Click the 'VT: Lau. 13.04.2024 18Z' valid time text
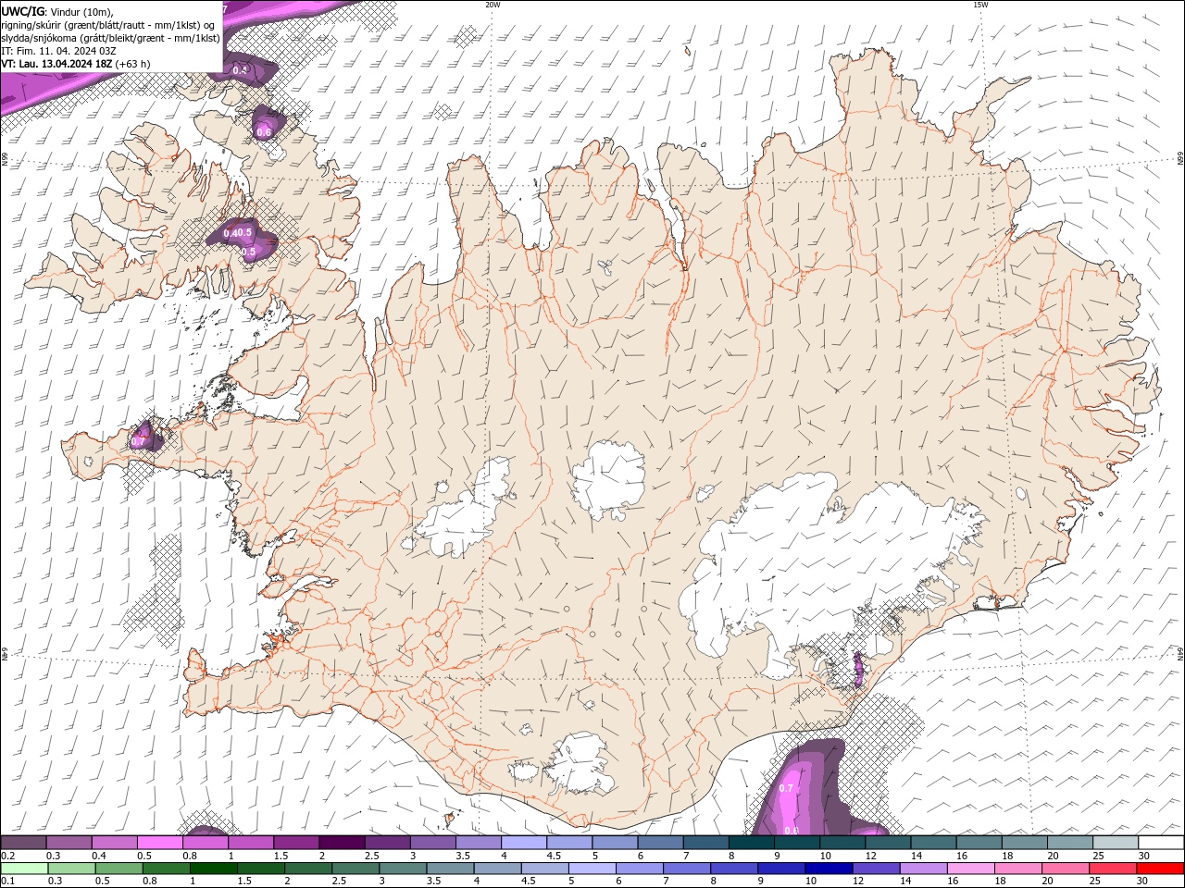The height and width of the screenshot is (888, 1185). (x=57, y=64)
